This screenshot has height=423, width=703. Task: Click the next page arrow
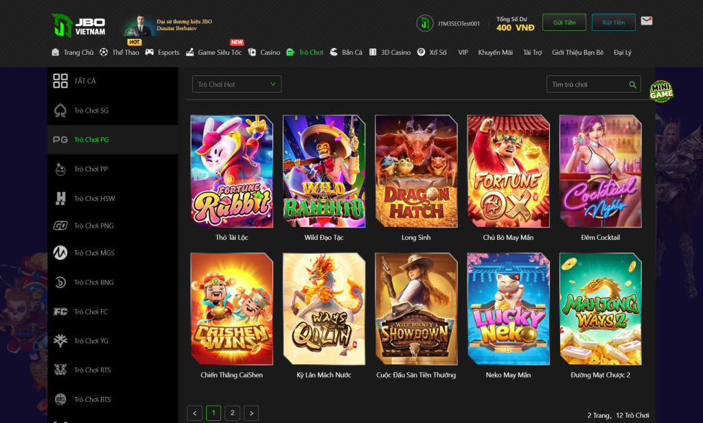click(251, 413)
